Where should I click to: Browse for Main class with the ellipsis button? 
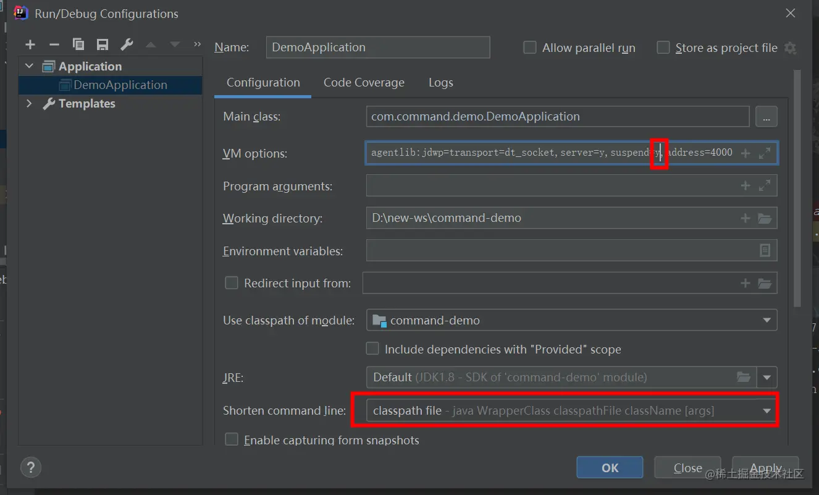[766, 117]
